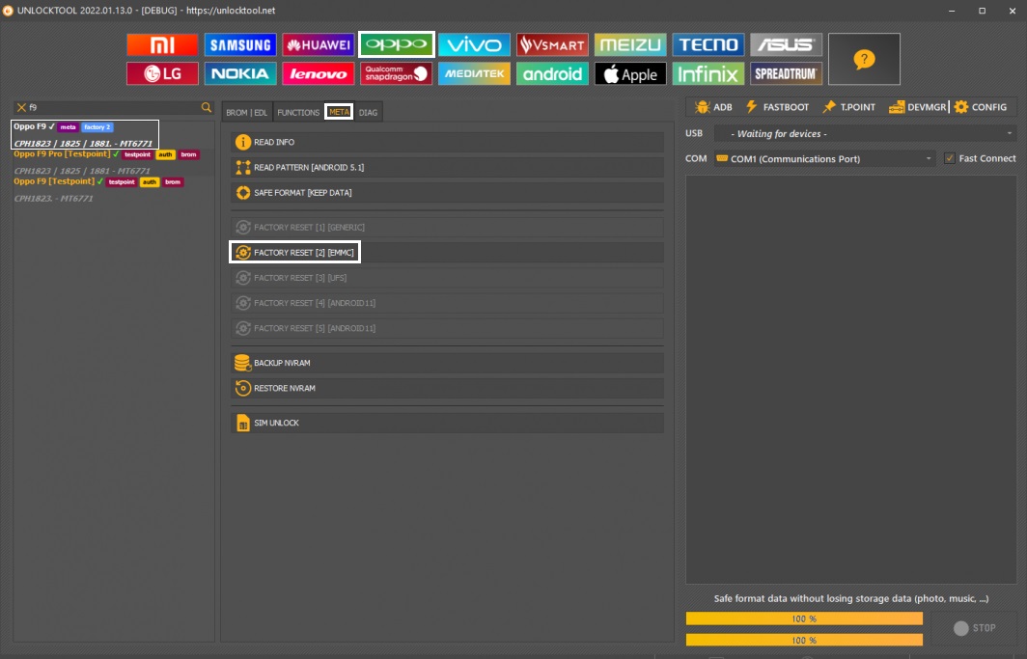The width and height of the screenshot is (1027, 659).
Task: Click the BACKUP NVRAM button
Action: click(447, 363)
